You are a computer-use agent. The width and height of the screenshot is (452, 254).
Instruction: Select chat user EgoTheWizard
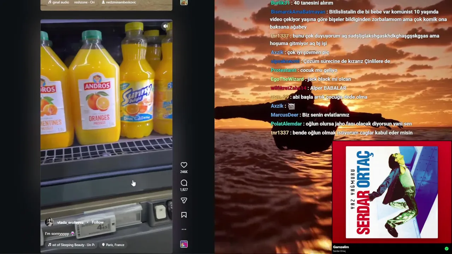coord(287,79)
